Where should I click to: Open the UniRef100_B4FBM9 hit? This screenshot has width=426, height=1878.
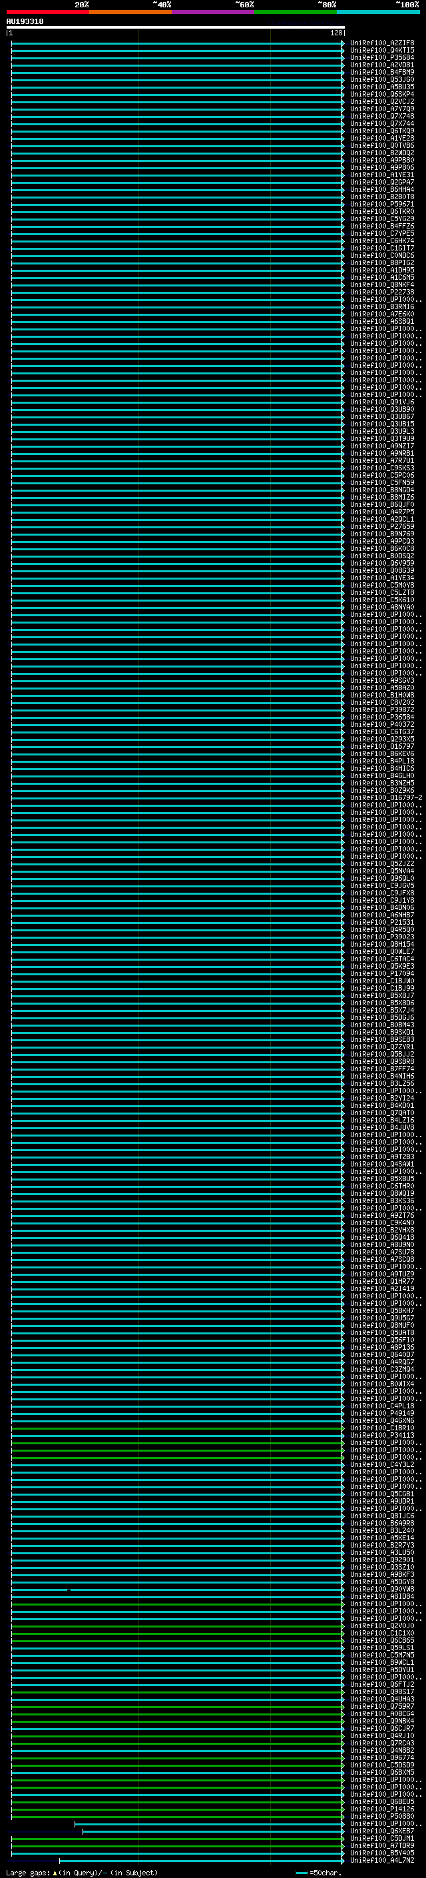(382, 72)
